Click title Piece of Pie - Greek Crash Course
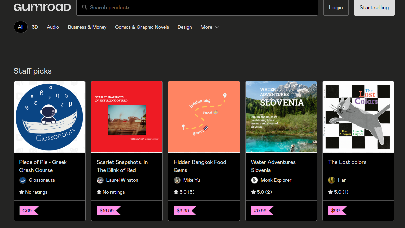Screen dimensions: 405x228 tap(43, 166)
